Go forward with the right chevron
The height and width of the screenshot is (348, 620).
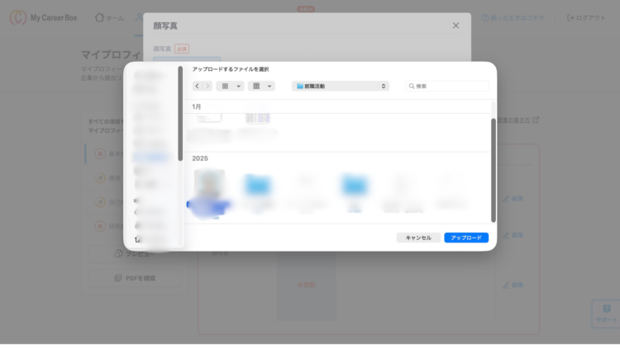(x=207, y=86)
